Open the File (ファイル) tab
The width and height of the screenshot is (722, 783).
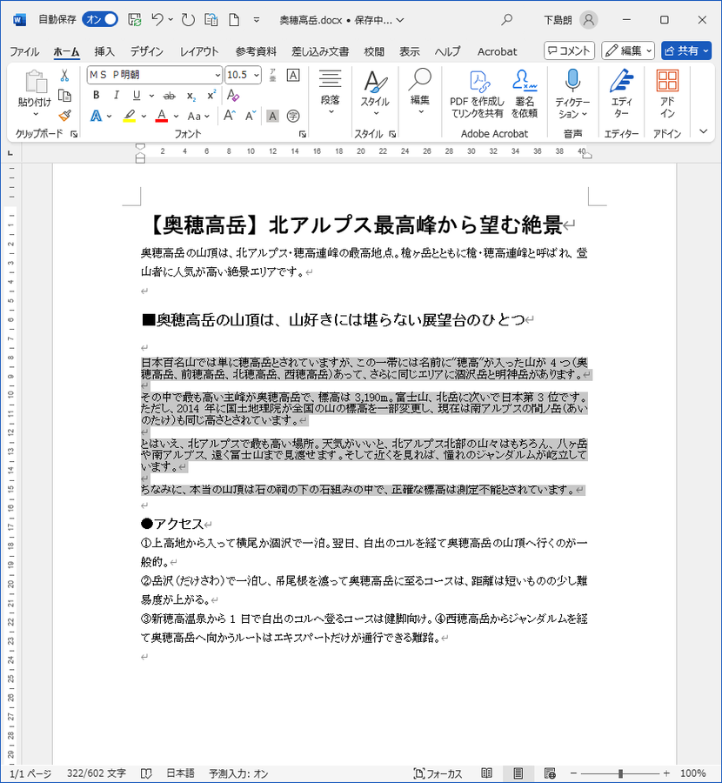(x=24, y=51)
